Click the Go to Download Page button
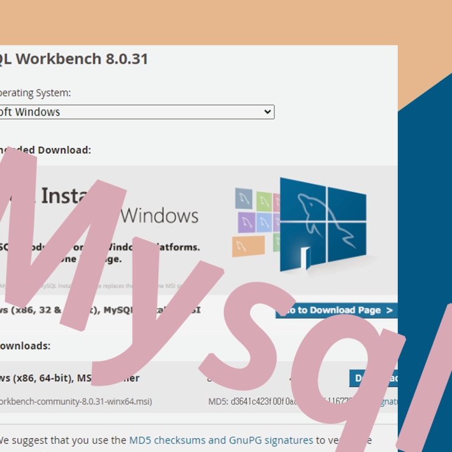The height and width of the screenshot is (452, 452). click(x=336, y=310)
